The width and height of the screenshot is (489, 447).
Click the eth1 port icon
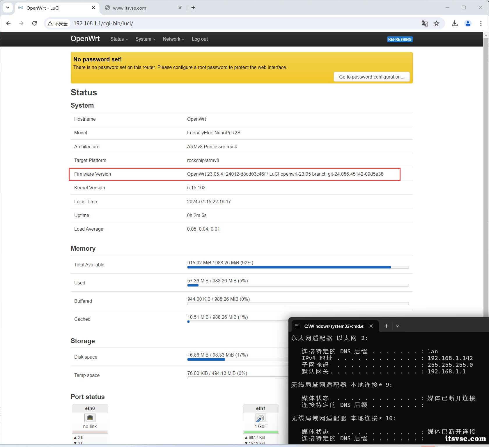(261, 418)
